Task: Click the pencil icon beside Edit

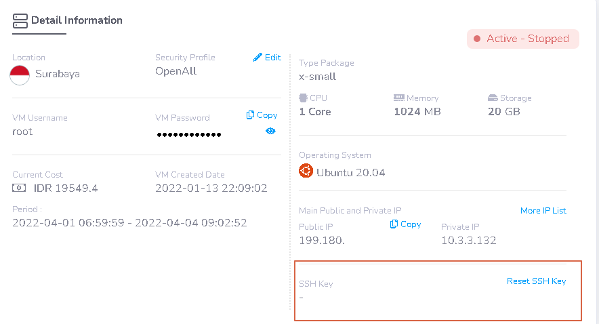Action: (257, 58)
